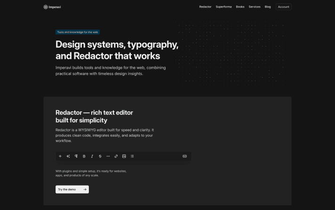This screenshot has height=210, width=335.
Task: Open the AI tools sparkle icon
Action: 68,156
